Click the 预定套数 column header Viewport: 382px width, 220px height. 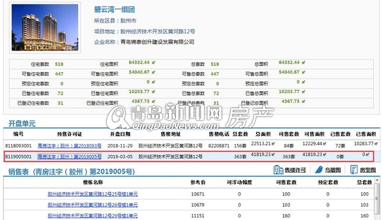[328, 183]
